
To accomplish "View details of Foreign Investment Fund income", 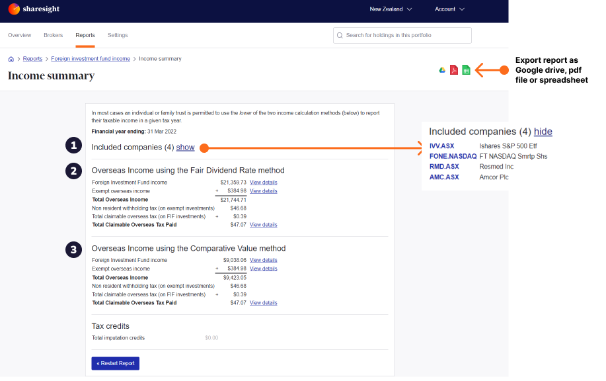I will pyautogui.click(x=263, y=182).
